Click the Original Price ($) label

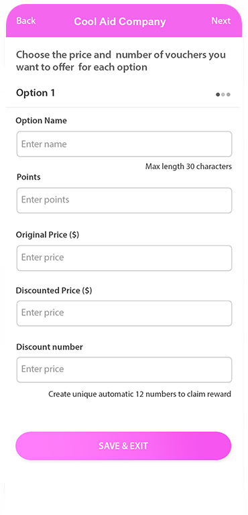(x=48, y=235)
